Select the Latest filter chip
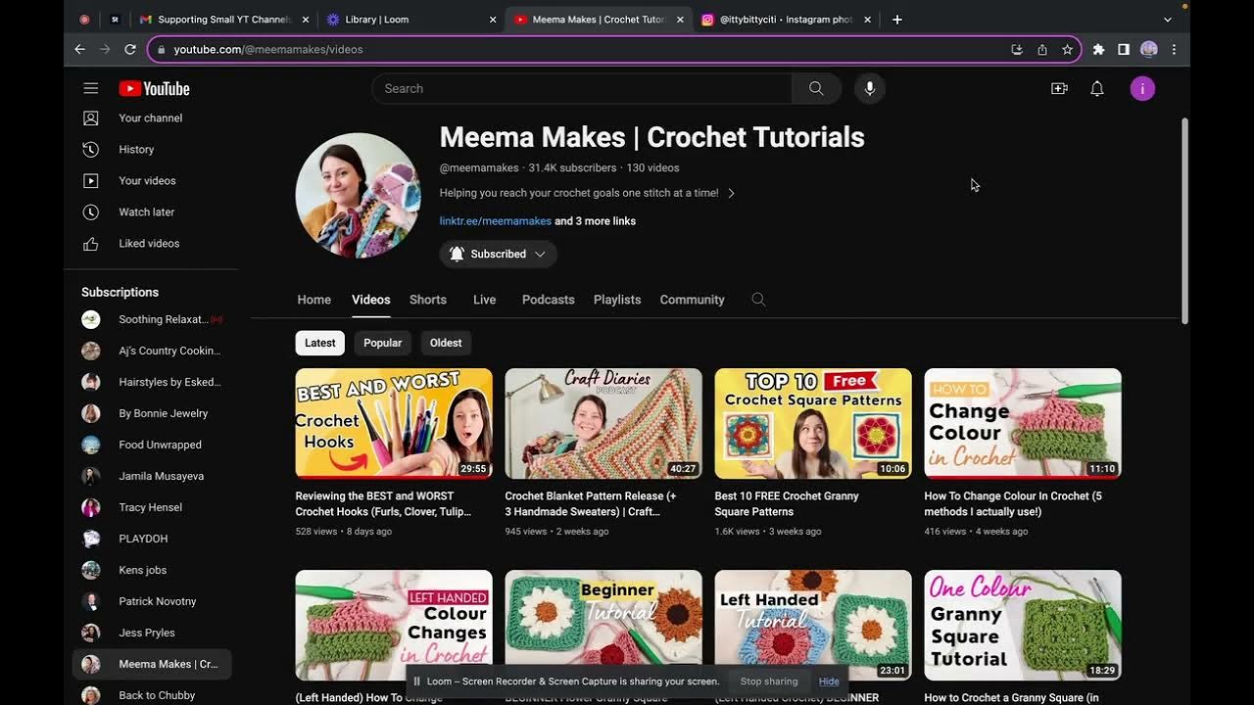Screen dimensions: 1254x705 (x=319, y=343)
